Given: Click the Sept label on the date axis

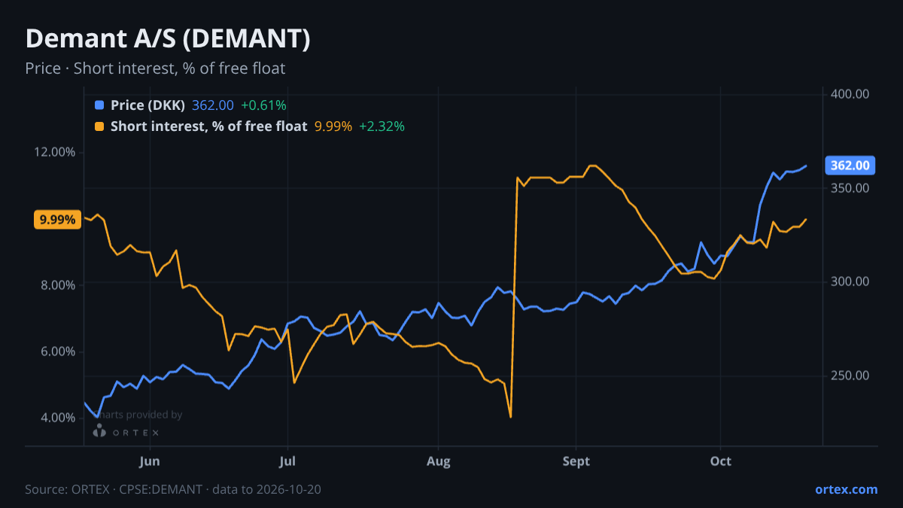Looking at the screenshot, I should [576, 461].
